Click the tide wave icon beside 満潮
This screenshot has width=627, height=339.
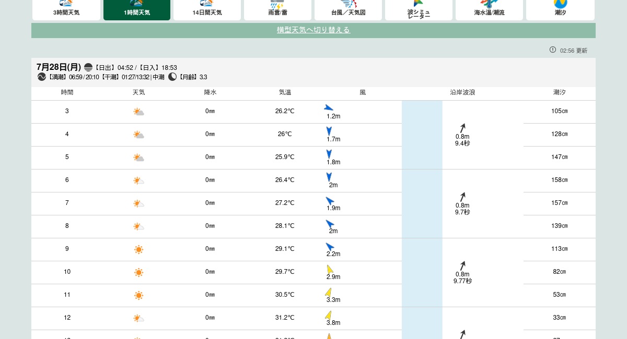[42, 77]
